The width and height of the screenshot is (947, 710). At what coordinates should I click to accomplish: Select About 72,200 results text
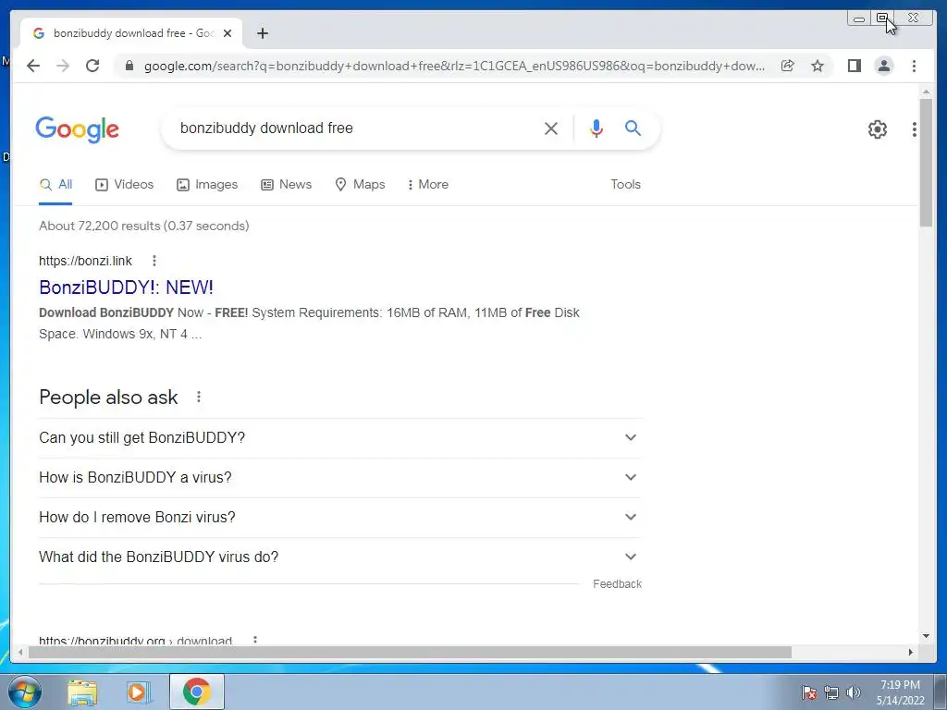point(143,226)
